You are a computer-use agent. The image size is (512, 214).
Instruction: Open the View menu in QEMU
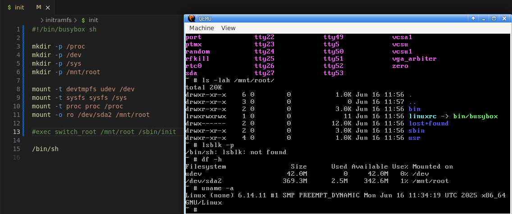click(x=228, y=28)
